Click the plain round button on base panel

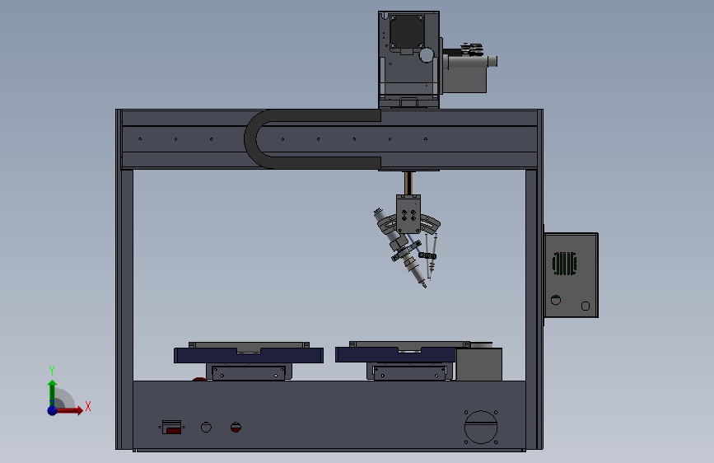[x=206, y=427]
